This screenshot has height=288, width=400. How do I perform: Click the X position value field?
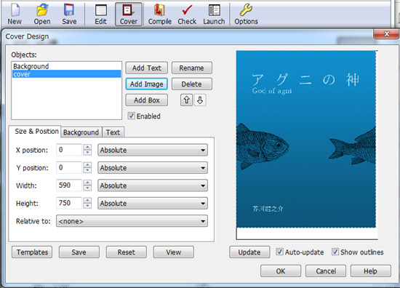(69, 150)
